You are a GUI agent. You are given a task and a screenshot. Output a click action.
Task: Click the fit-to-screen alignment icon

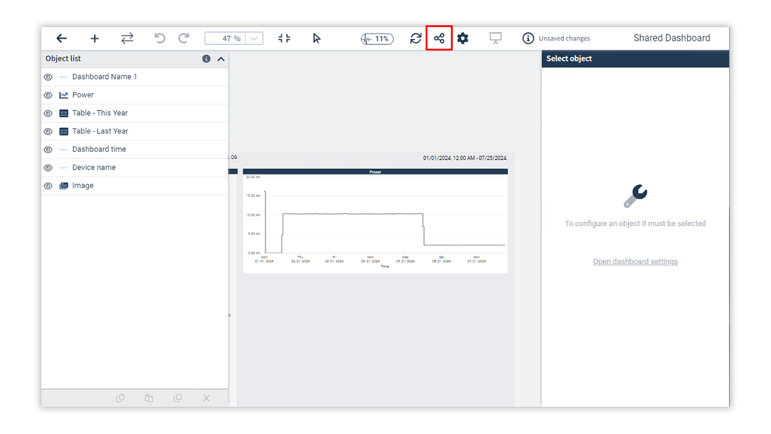click(284, 38)
